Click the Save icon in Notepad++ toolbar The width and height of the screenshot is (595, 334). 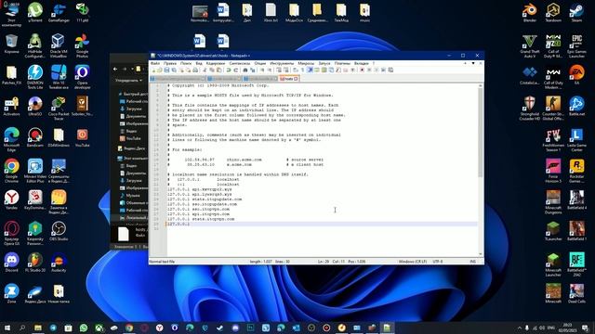166,71
